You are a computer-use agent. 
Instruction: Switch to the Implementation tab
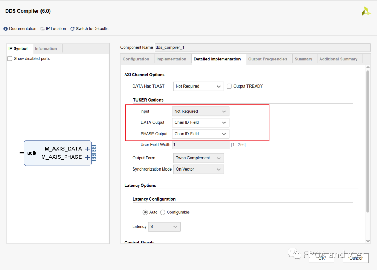[x=171, y=59]
